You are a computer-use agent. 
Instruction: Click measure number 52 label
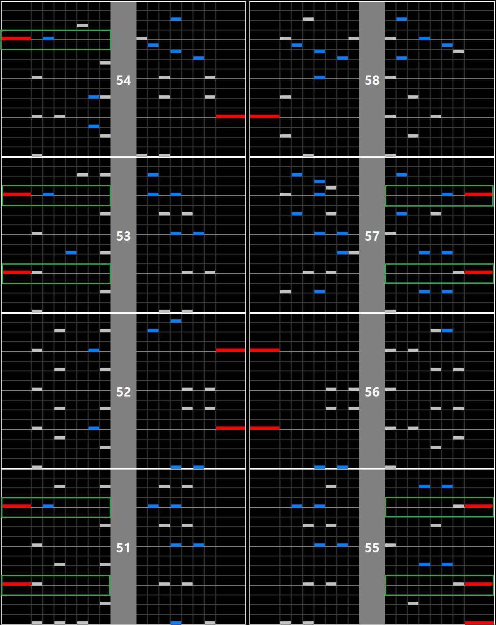point(123,392)
